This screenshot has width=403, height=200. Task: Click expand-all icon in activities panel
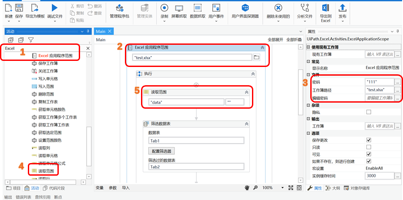(x=10, y=40)
